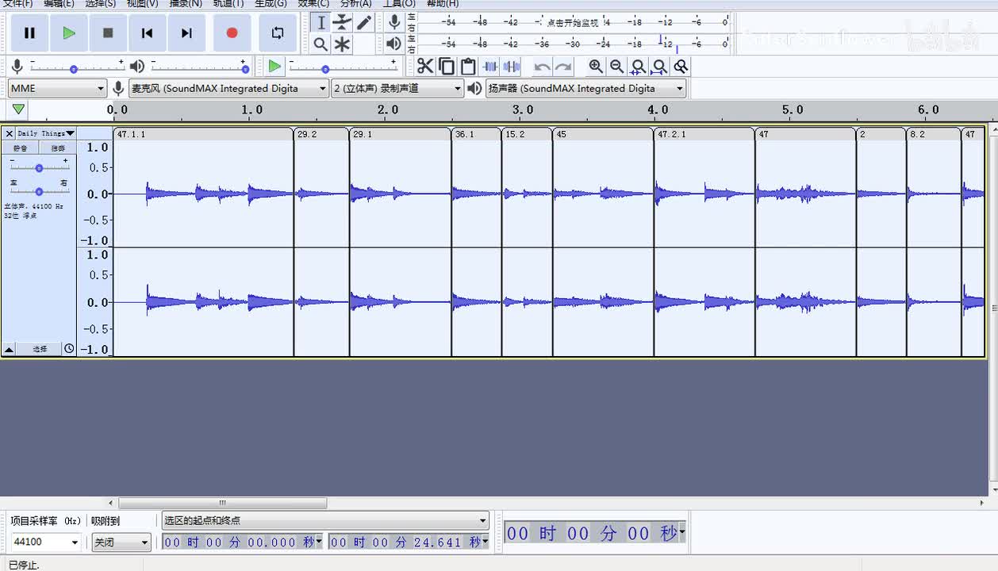998x571 pixels.
Task: Zoom in on the waveform
Action: [596, 67]
